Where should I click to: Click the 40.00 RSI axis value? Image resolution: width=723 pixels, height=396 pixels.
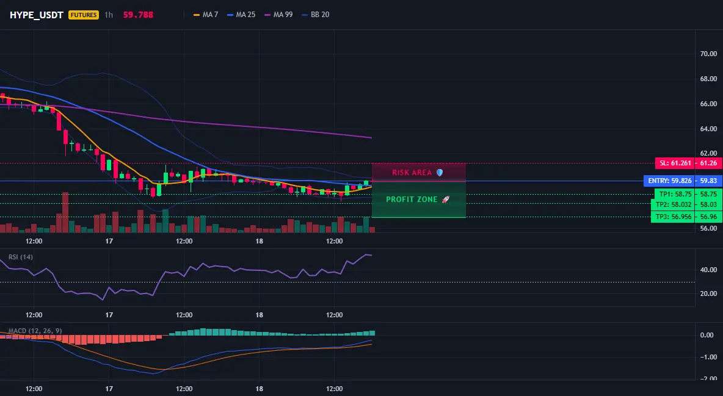click(709, 270)
